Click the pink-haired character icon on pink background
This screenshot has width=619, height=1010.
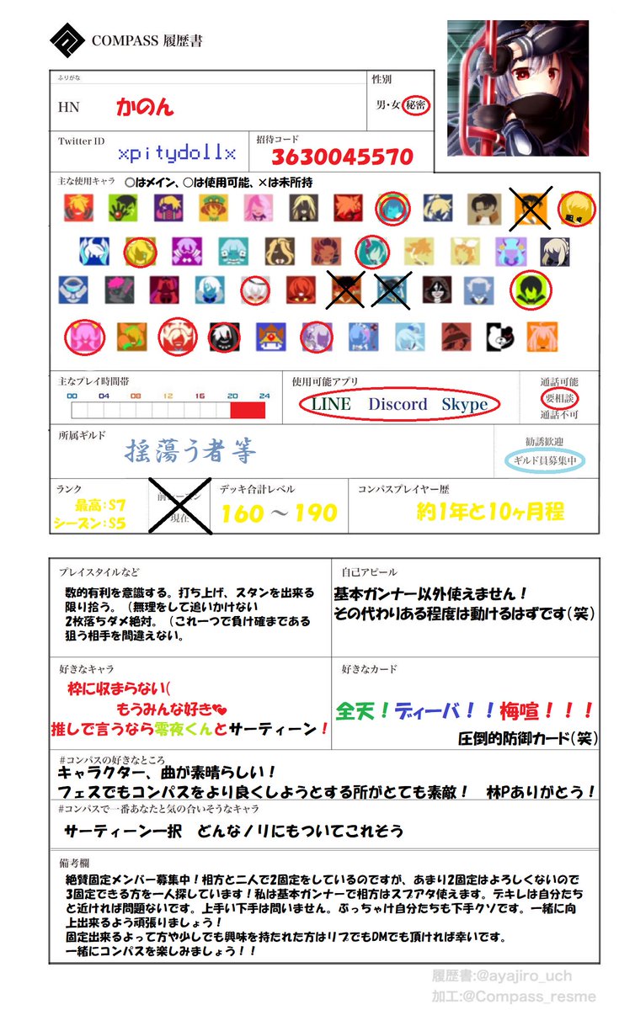(x=259, y=208)
